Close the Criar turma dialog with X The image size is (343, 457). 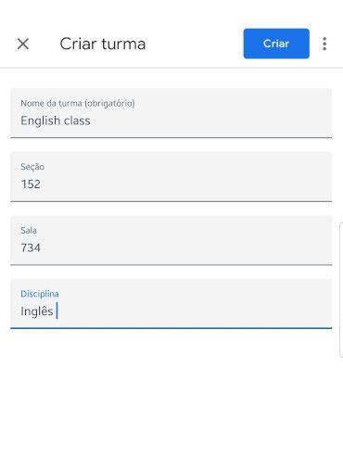click(23, 44)
